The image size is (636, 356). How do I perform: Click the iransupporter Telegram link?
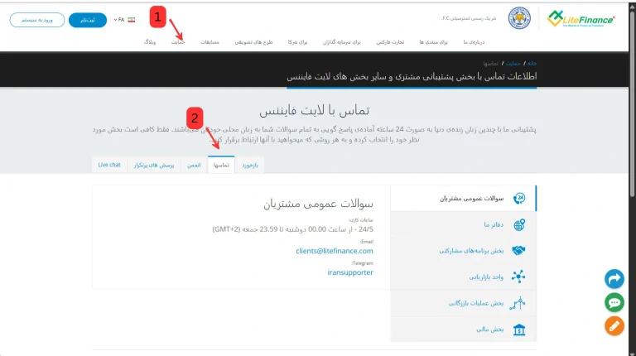pos(350,272)
